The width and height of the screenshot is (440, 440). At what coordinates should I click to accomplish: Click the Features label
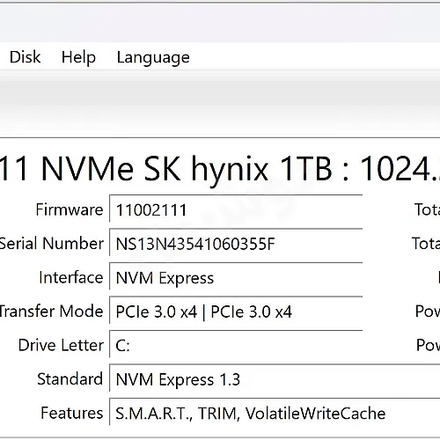click(x=72, y=413)
